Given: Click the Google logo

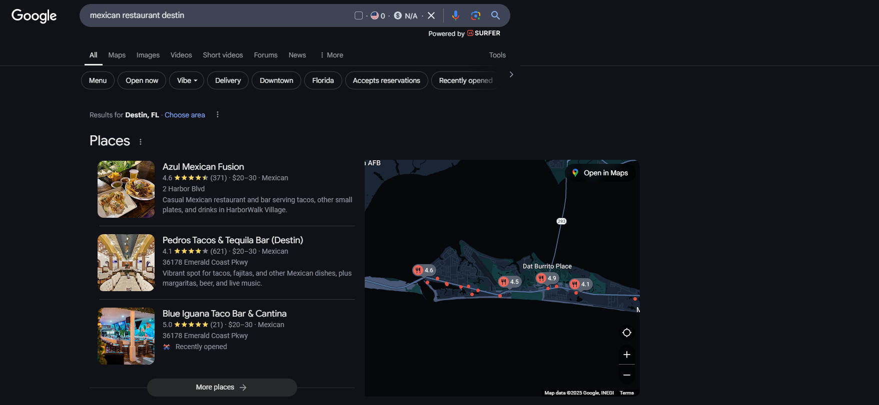Looking at the screenshot, I should pyautogui.click(x=34, y=15).
